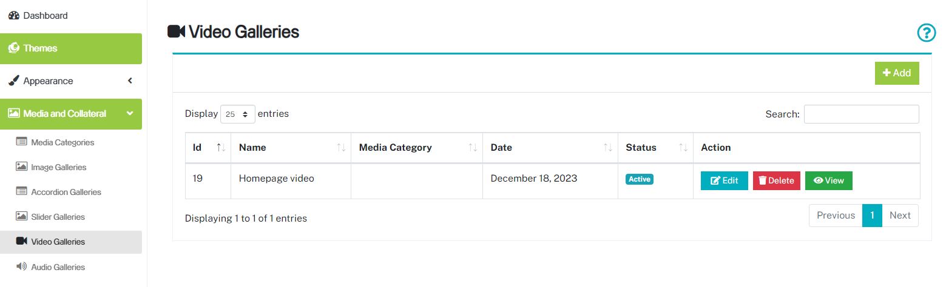
Task: Expand the Appearance menu chevron
Action: (130, 81)
